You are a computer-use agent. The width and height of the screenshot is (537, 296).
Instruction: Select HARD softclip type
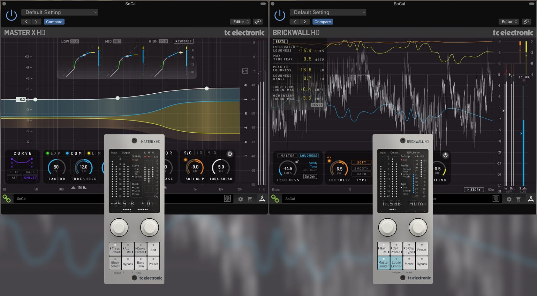362,174
